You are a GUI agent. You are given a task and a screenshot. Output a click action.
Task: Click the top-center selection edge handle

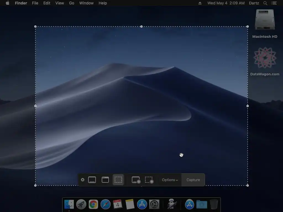click(x=141, y=26)
